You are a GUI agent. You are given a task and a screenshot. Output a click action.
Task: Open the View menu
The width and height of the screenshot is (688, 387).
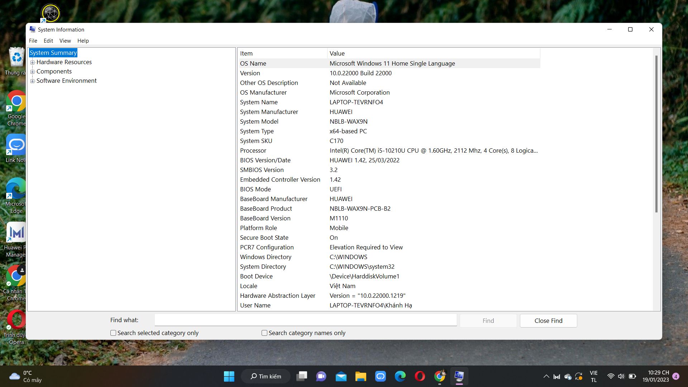pyautogui.click(x=65, y=41)
